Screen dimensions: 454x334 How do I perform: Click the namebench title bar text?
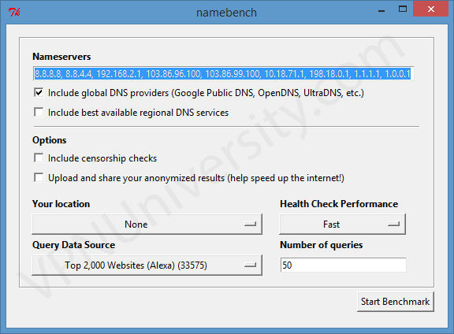click(226, 13)
